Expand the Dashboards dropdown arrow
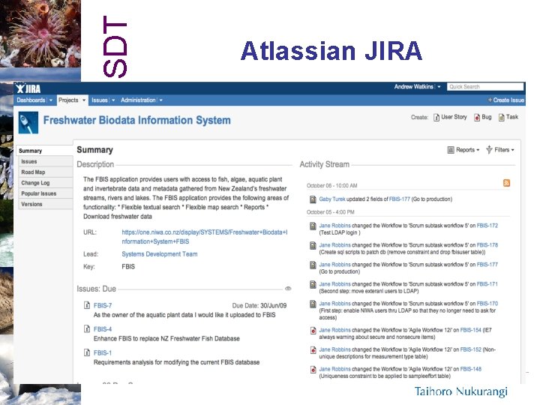Viewport: 540px width, 405px height. click(51, 100)
